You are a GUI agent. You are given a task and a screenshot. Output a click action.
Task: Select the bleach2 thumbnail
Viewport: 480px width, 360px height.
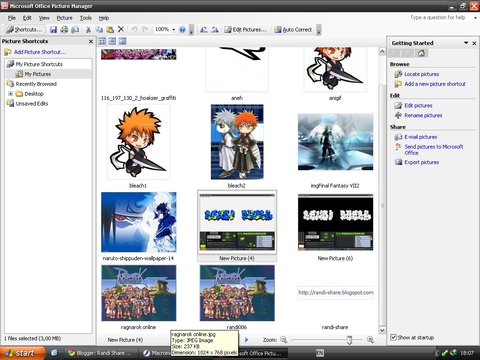[237, 142]
